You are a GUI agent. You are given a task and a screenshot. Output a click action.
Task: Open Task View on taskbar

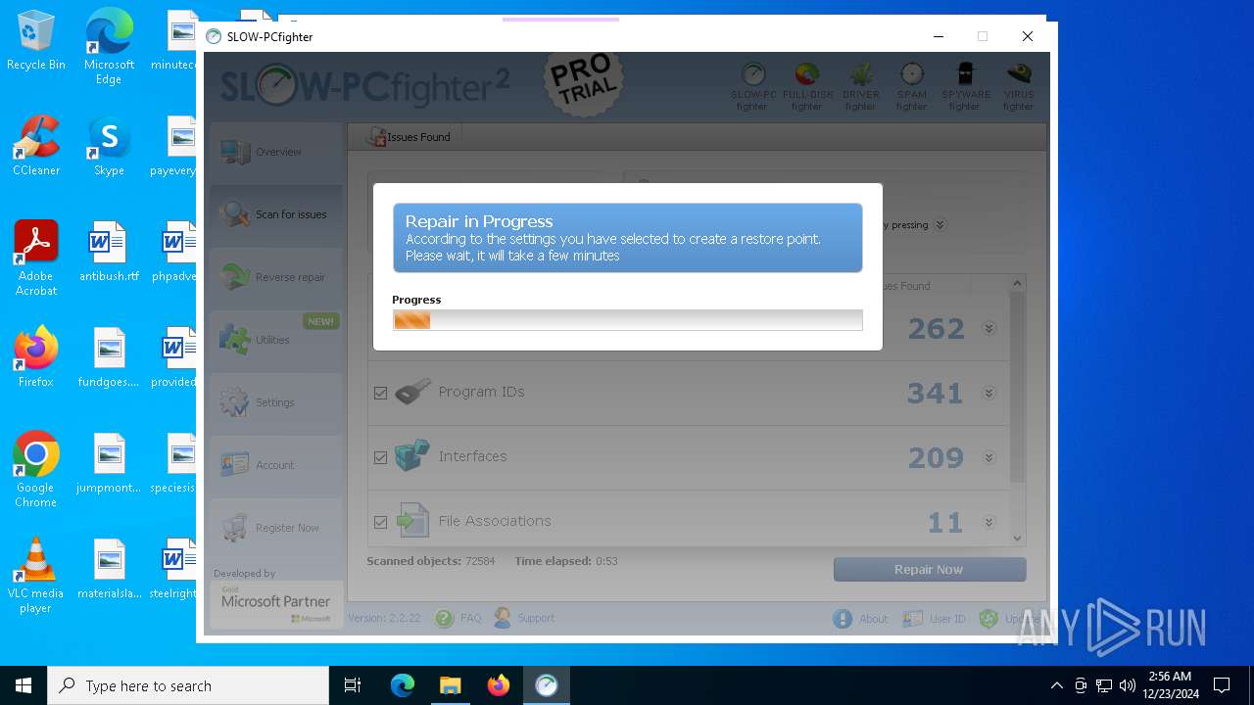click(x=353, y=685)
